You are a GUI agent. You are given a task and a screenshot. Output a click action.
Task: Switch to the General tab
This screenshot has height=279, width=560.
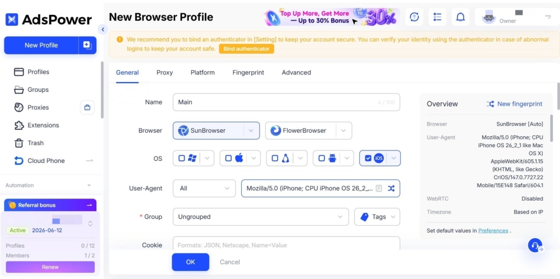pos(127,73)
